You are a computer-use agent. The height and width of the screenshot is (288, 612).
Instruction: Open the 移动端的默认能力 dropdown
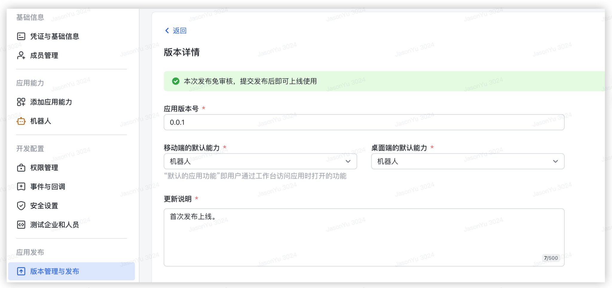260,161
